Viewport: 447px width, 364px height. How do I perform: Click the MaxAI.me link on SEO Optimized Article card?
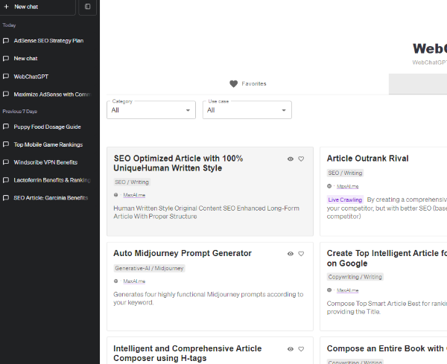pyautogui.click(x=134, y=195)
